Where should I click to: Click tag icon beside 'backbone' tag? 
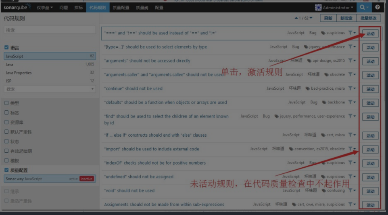coord(324,102)
